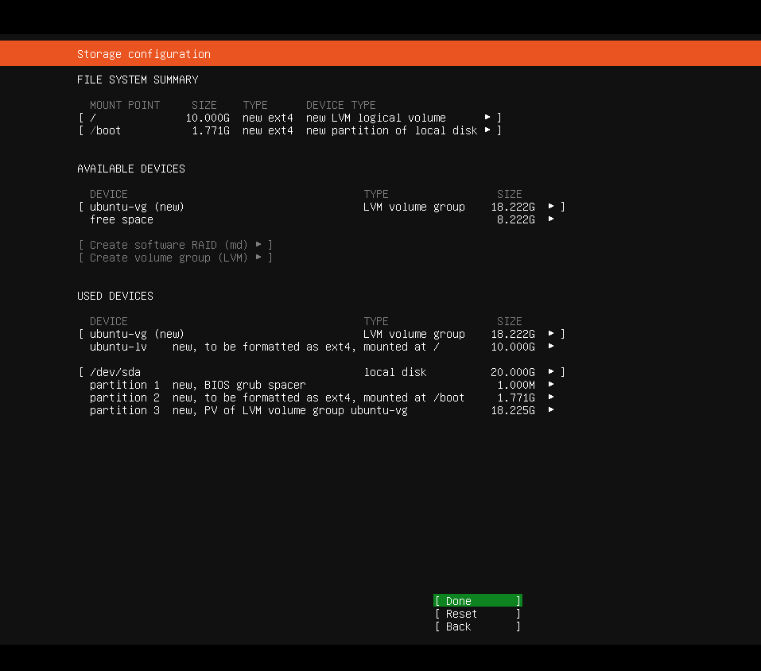Image resolution: width=761 pixels, height=671 pixels.
Task: Select the ubuntu-lv logical volume row
Action: 322,347
